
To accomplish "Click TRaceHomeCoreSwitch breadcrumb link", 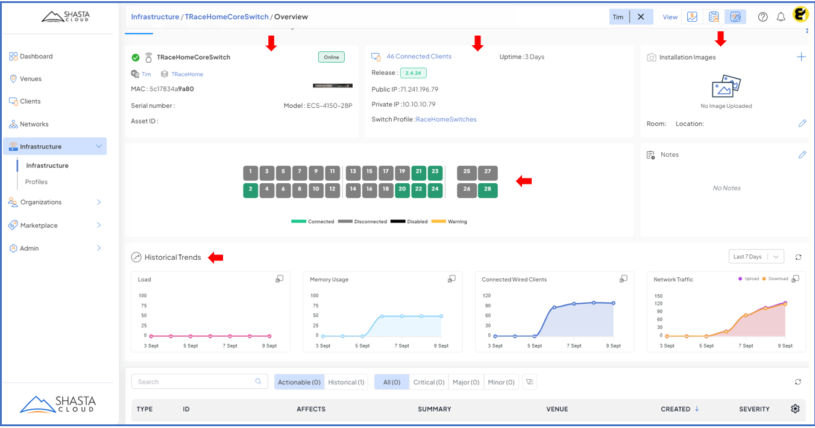I will (x=227, y=17).
